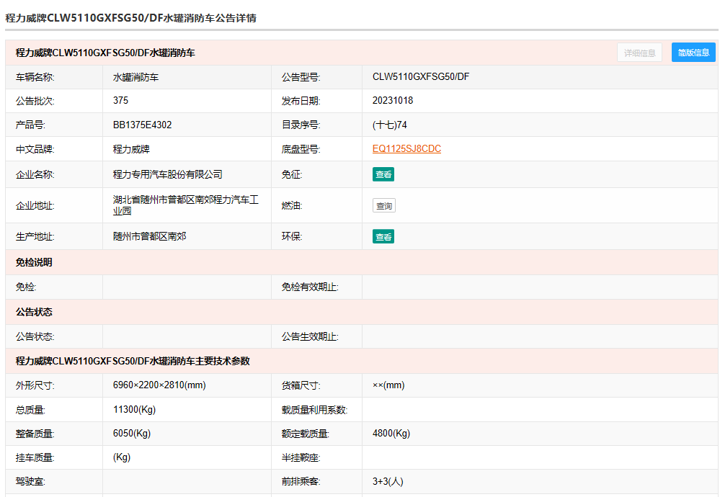Click the batch number 375
This screenshot has width=720, height=497.
coord(121,101)
